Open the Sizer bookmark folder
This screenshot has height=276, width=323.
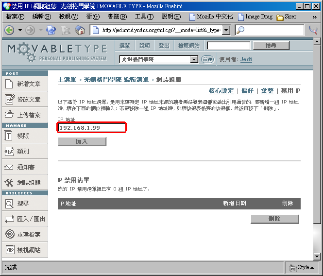[x=287, y=17]
